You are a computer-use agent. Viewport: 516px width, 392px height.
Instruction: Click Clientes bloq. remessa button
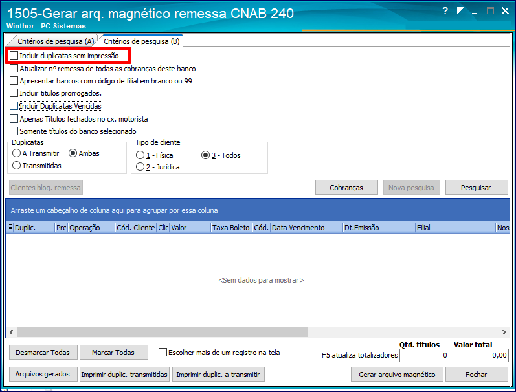[46, 188]
